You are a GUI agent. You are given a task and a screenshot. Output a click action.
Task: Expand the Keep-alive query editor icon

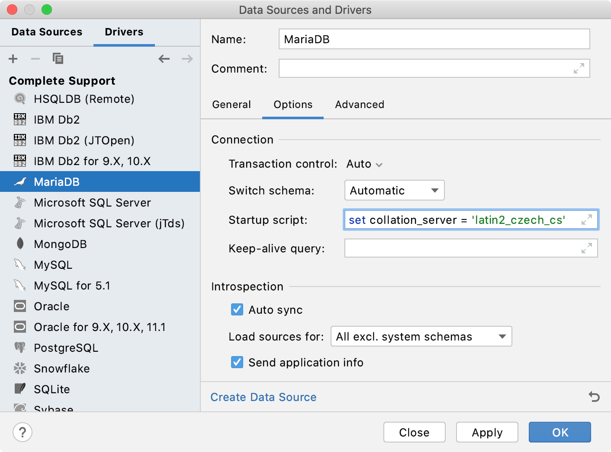click(587, 248)
